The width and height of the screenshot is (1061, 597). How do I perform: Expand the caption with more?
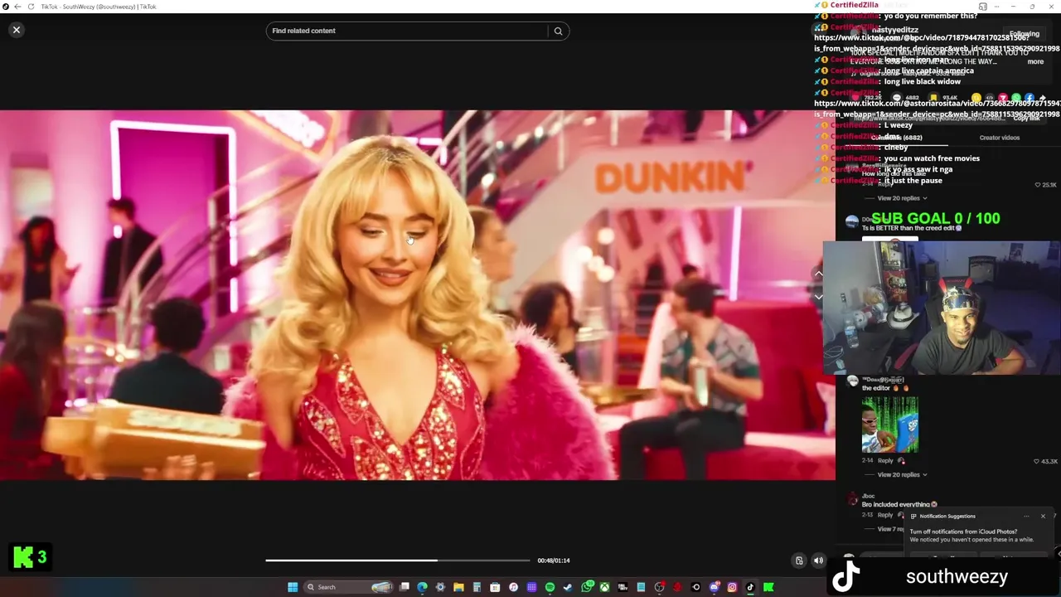click(1035, 61)
